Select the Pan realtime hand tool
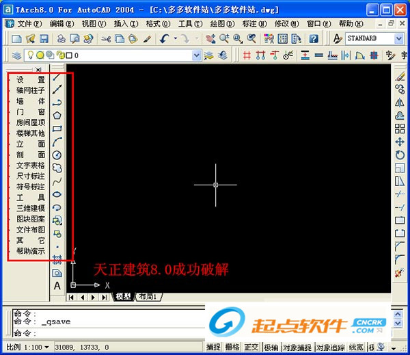410x355 pixels. click(x=210, y=39)
